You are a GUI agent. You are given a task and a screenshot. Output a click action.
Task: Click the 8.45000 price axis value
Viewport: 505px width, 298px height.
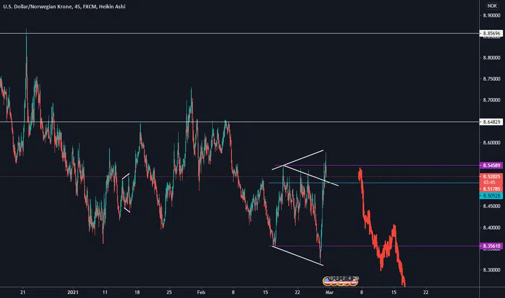click(x=491, y=206)
